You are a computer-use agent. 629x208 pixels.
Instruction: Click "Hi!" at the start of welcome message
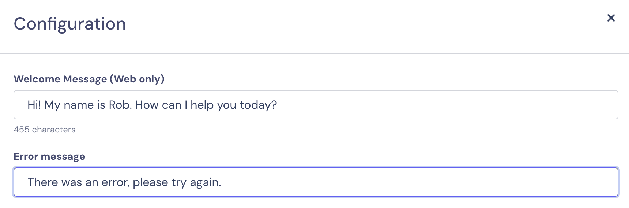click(x=34, y=105)
